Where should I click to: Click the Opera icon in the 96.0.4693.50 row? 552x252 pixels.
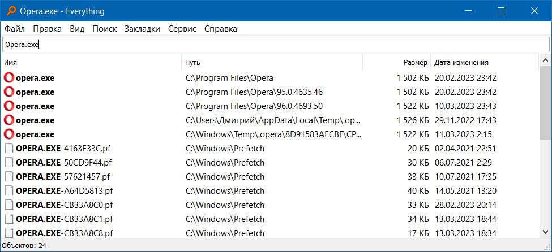click(x=9, y=106)
